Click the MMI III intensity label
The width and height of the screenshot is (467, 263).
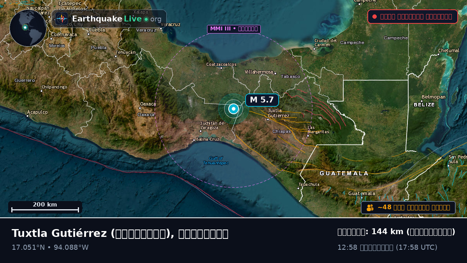[x=234, y=29]
